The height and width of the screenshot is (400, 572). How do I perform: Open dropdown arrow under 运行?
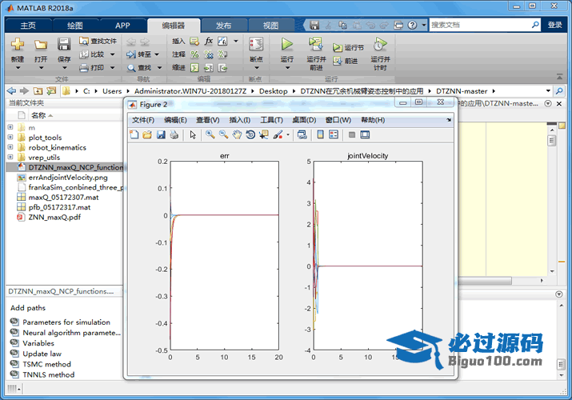pyautogui.click(x=287, y=68)
